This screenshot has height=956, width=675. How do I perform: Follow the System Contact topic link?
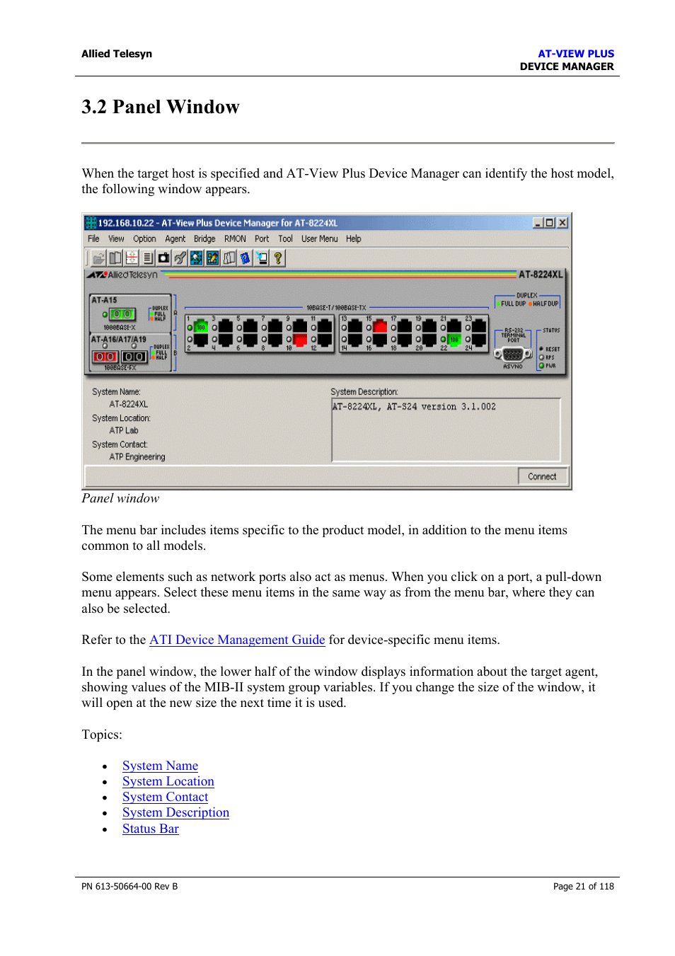[165, 797]
